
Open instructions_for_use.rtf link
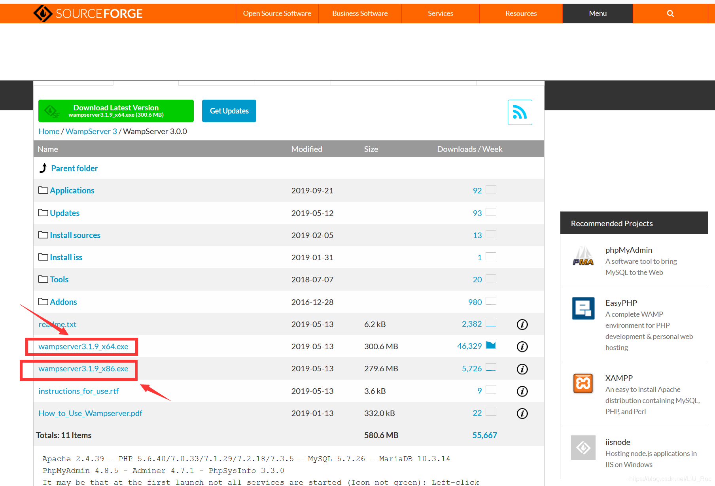[78, 391]
